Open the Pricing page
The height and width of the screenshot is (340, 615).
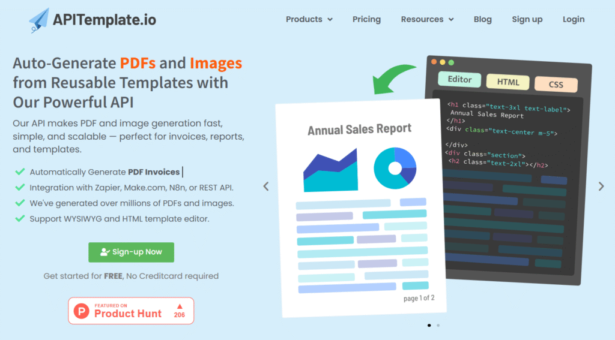[366, 19]
